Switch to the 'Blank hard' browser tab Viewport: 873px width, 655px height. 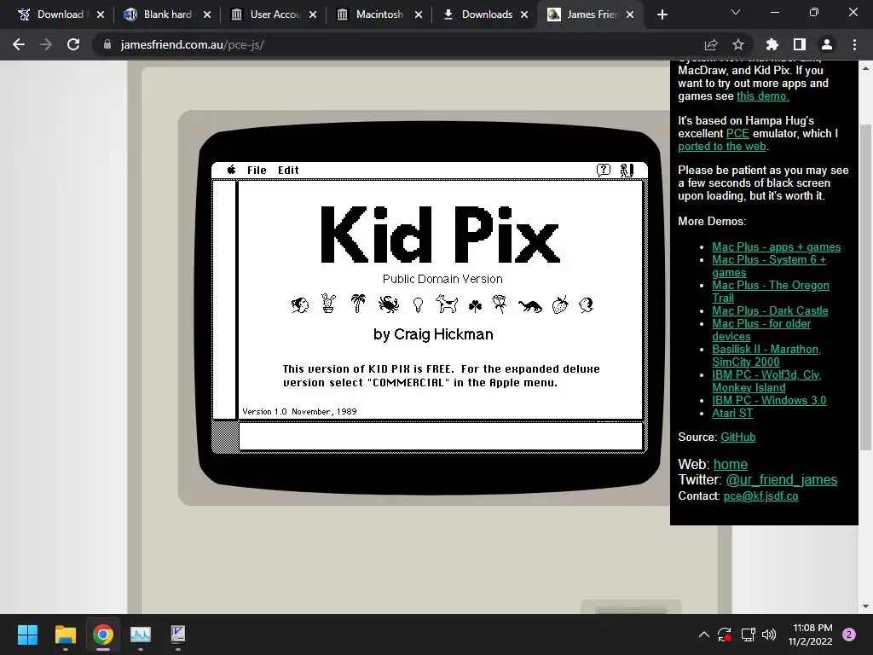(x=167, y=14)
